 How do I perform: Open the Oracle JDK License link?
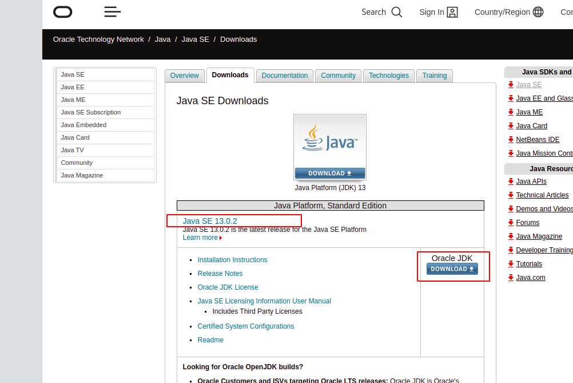click(228, 287)
